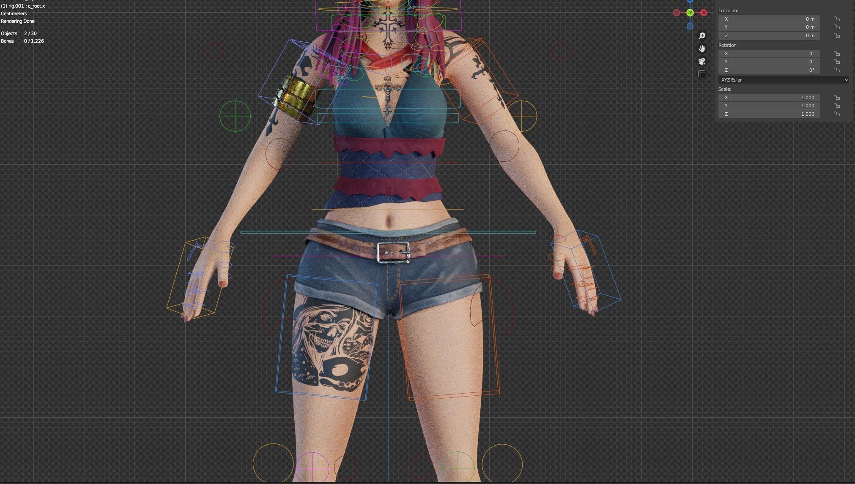Screen dimensions: 855x484
Task: Click the Rotation Y field showing 0°
Action: [x=769, y=62]
